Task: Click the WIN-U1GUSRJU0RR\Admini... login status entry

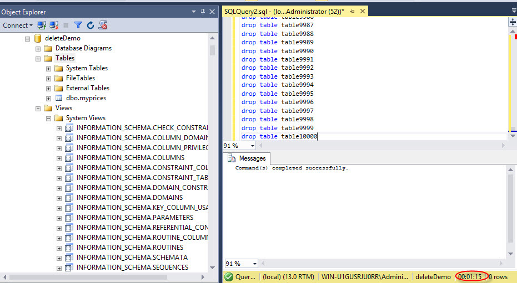Action: click(365, 277)
